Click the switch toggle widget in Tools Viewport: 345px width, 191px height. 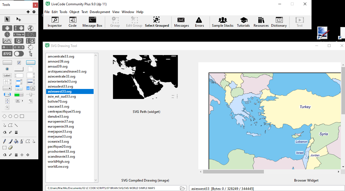(x=19, y=54)
